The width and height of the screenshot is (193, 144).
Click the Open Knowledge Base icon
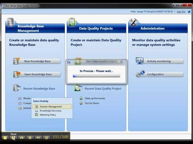pyautogui.click(x=17, y=74)
